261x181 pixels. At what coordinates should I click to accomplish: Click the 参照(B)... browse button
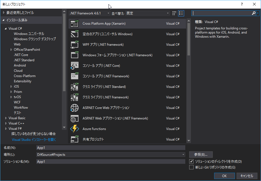point(201,155)
